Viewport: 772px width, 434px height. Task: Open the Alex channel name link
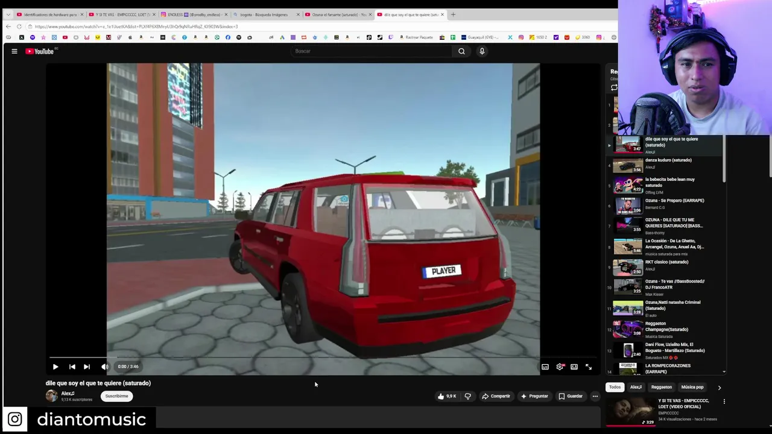click(68, 394)
